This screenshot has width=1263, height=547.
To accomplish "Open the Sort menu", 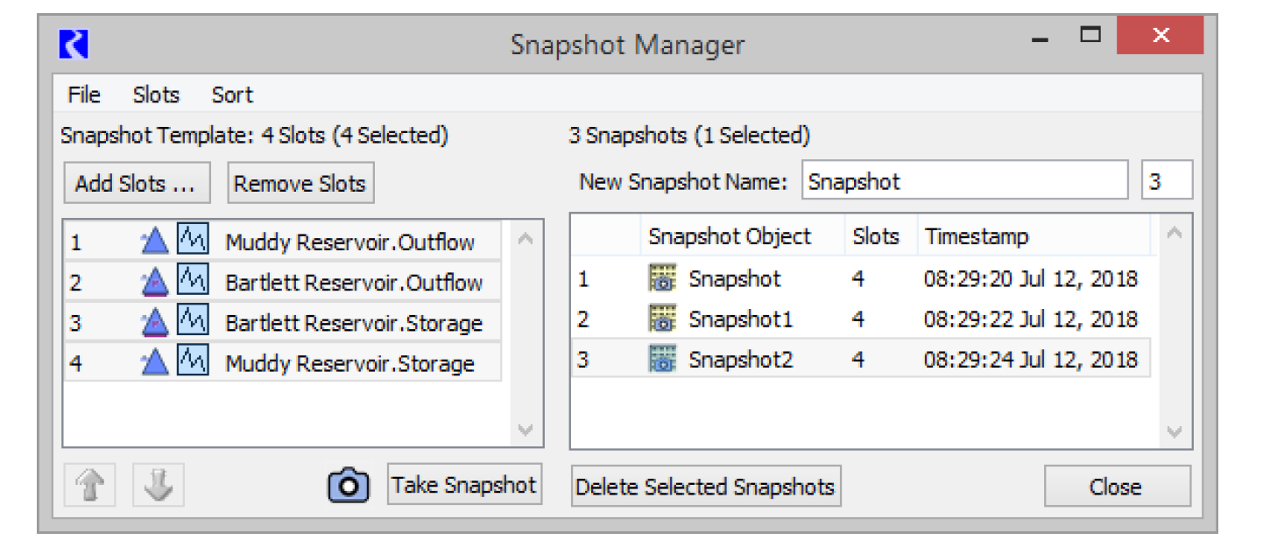I will [232, 95].
